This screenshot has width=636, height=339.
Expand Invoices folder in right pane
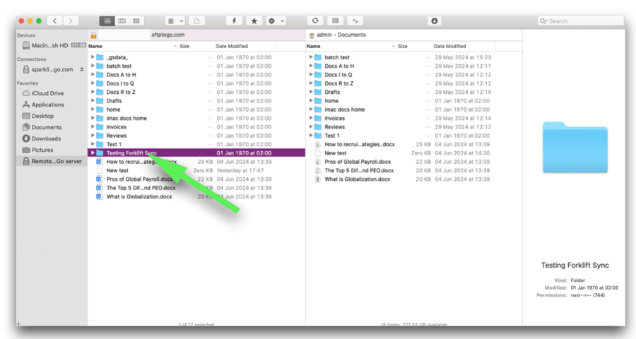click(311, 118)
